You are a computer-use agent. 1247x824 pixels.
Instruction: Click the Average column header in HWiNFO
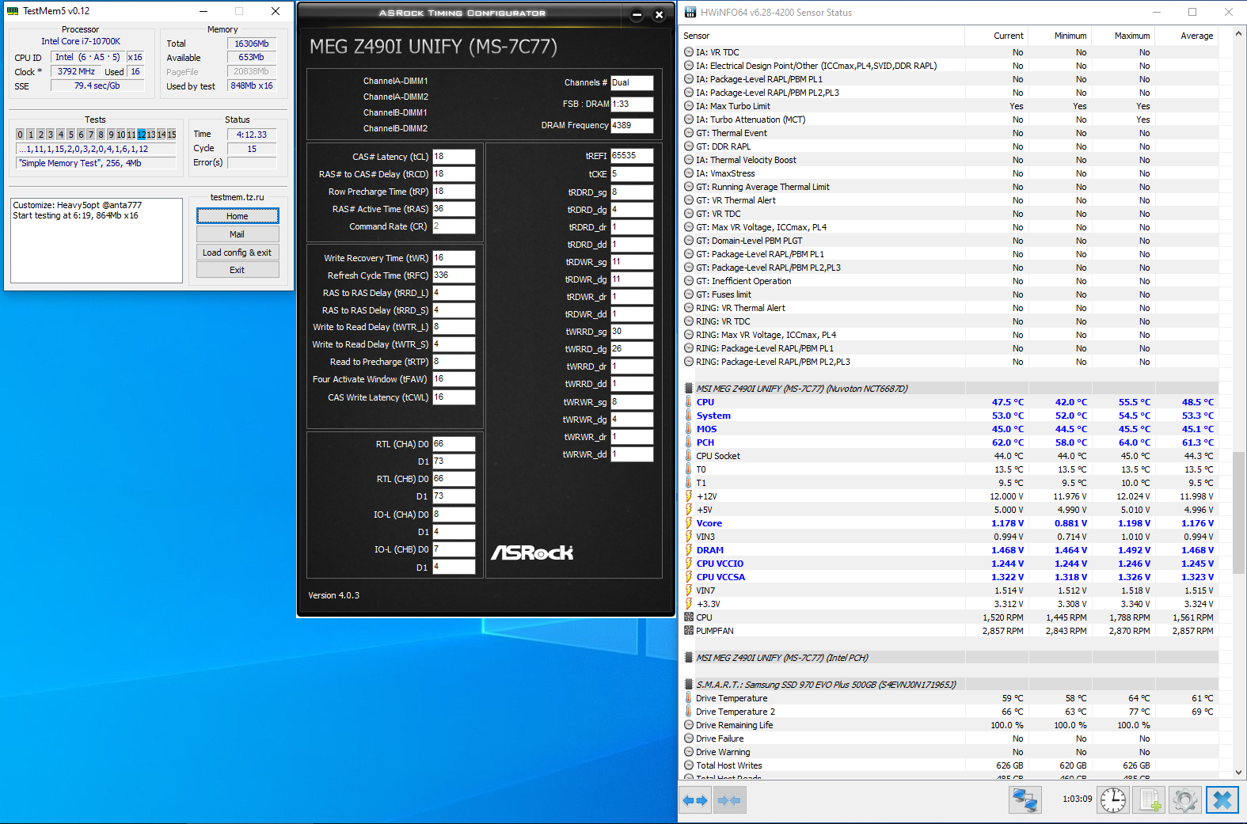(1186, 36)
